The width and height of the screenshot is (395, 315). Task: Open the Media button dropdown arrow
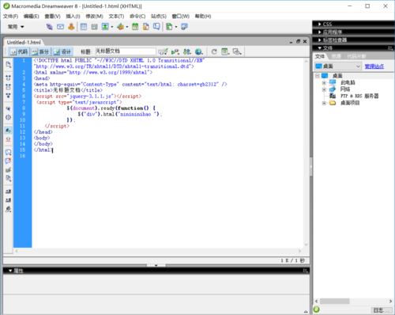[127, 27]
